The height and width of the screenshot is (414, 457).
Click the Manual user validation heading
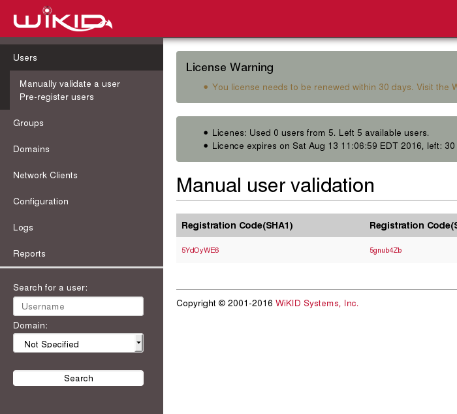coord(275,185)
